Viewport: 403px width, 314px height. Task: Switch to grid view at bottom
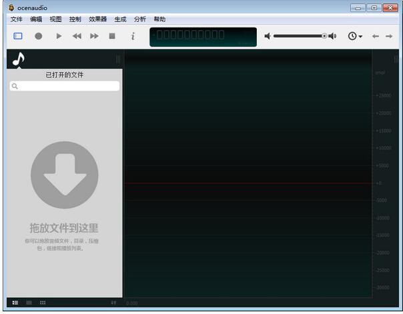tap(43, 303)
